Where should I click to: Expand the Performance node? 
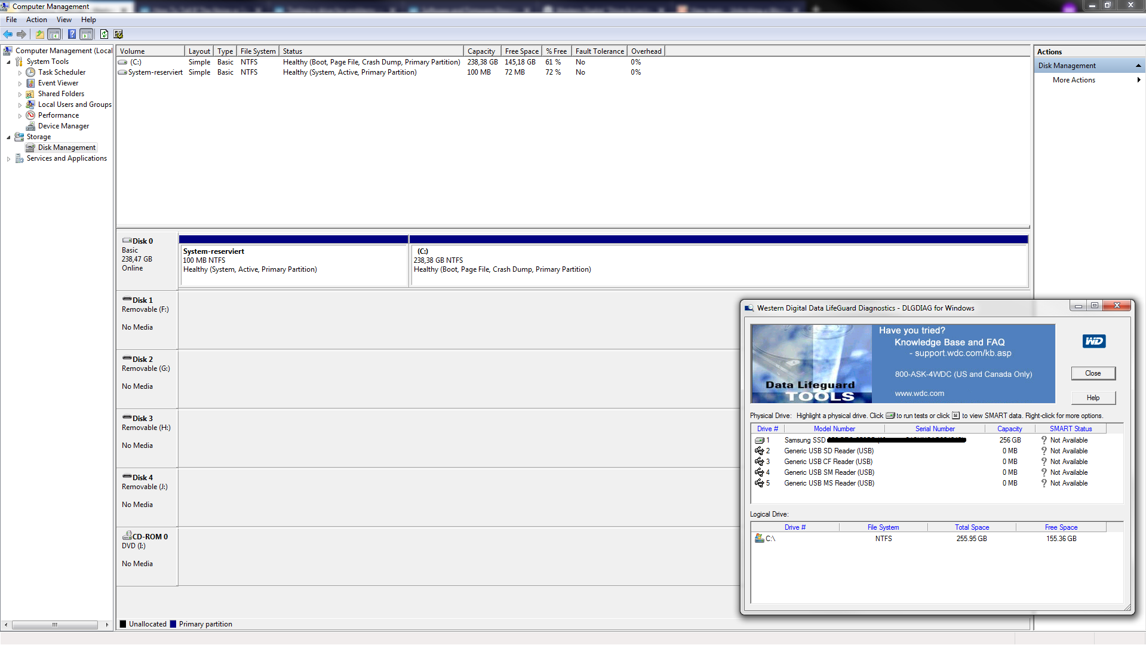click(x=20, y=116)
